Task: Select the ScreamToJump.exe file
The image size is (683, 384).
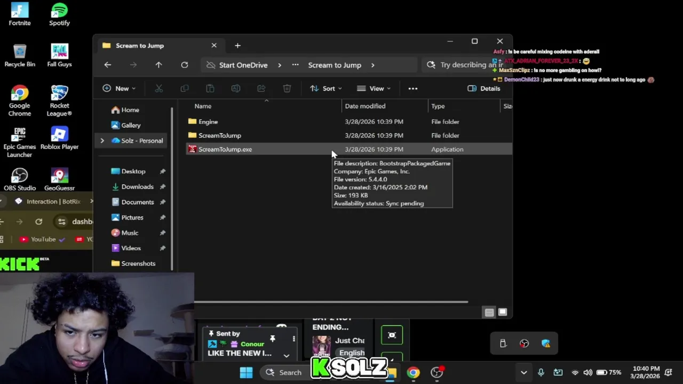Action: click(x=348, y=149)
